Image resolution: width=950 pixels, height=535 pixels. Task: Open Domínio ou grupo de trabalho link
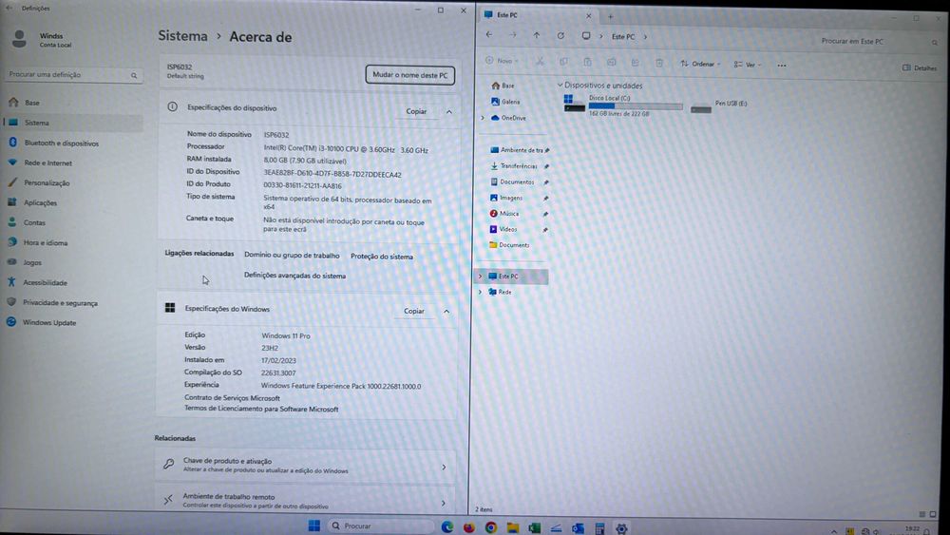pyautogui.click(x=292, y=256)
